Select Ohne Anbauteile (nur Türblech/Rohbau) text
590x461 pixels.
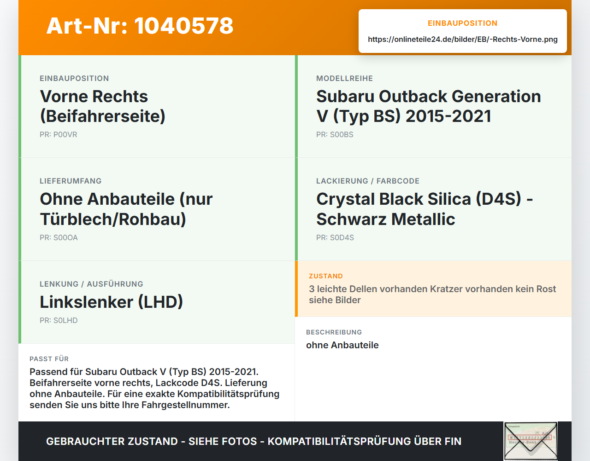coord(126,209)
